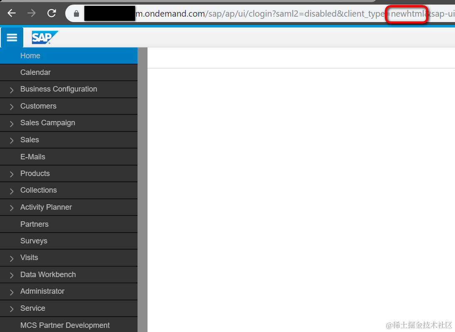Image resolution: width=455 pixels, height=332 pixels.
Task: Click the browser address bar
Action: (249, 13)
